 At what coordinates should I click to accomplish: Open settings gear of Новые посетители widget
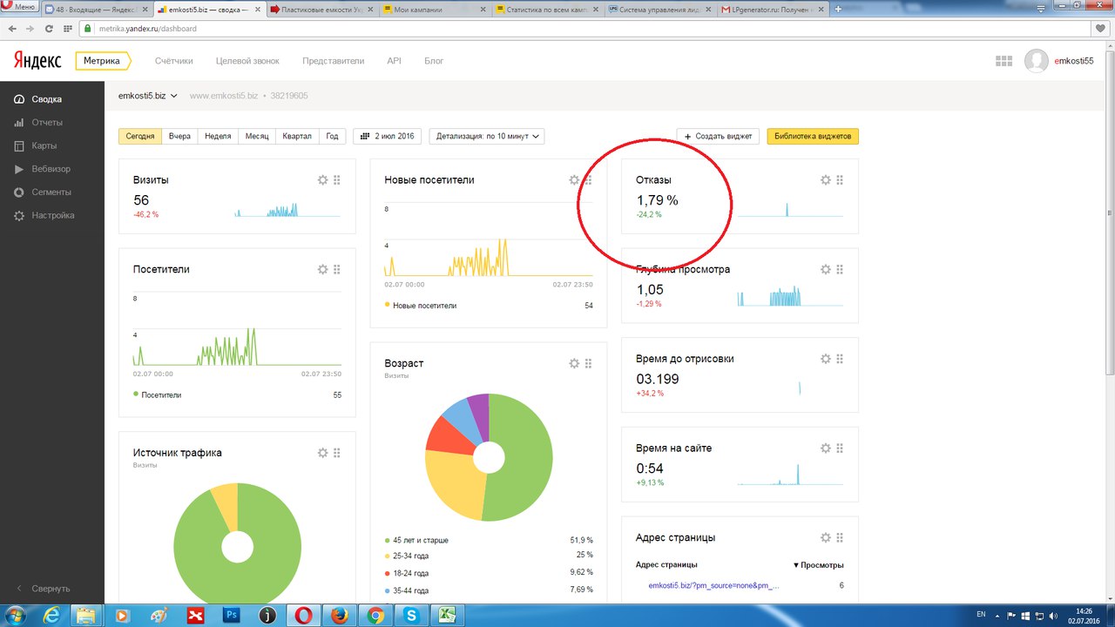point(574,180)
